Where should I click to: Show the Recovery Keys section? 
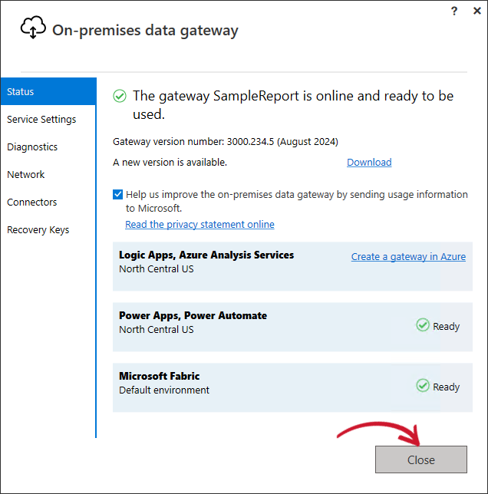[38, 230]
